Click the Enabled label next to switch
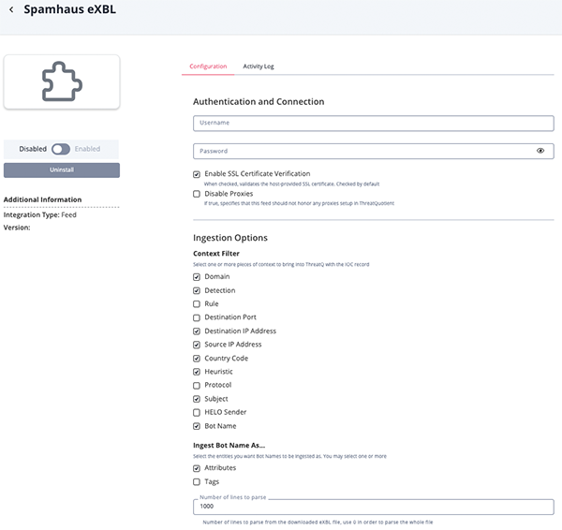 tap(87, 149)
